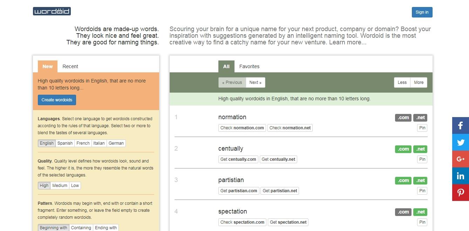Switch to the Recent tab
The width and height of the screenshot is (469, 231).
[70, 66]
